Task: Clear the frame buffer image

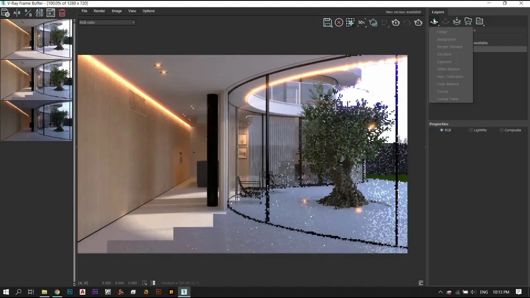Action: [x=339, y=22]
